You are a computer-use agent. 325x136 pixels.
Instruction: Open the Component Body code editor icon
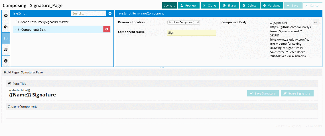[316, 23]
